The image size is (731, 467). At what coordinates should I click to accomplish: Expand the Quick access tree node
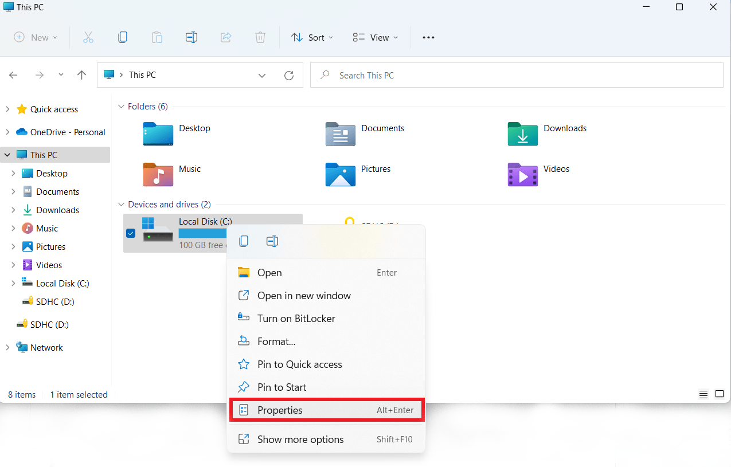(7, 109)
